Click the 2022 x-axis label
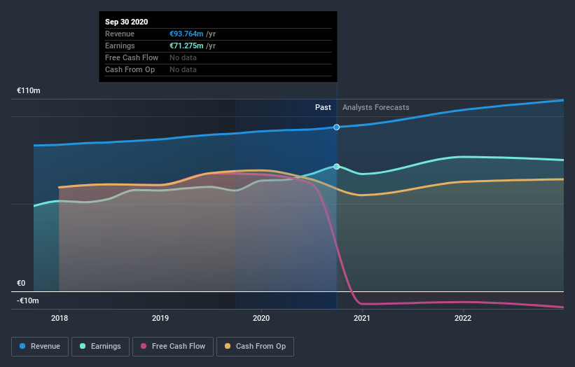Screen dimensions: 575x367 [463, 318]
